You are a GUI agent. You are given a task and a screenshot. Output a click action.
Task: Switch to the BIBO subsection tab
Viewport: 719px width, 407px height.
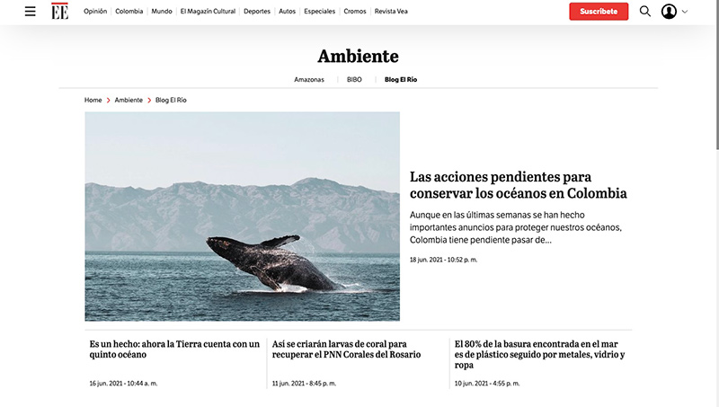tap(354, 79)
